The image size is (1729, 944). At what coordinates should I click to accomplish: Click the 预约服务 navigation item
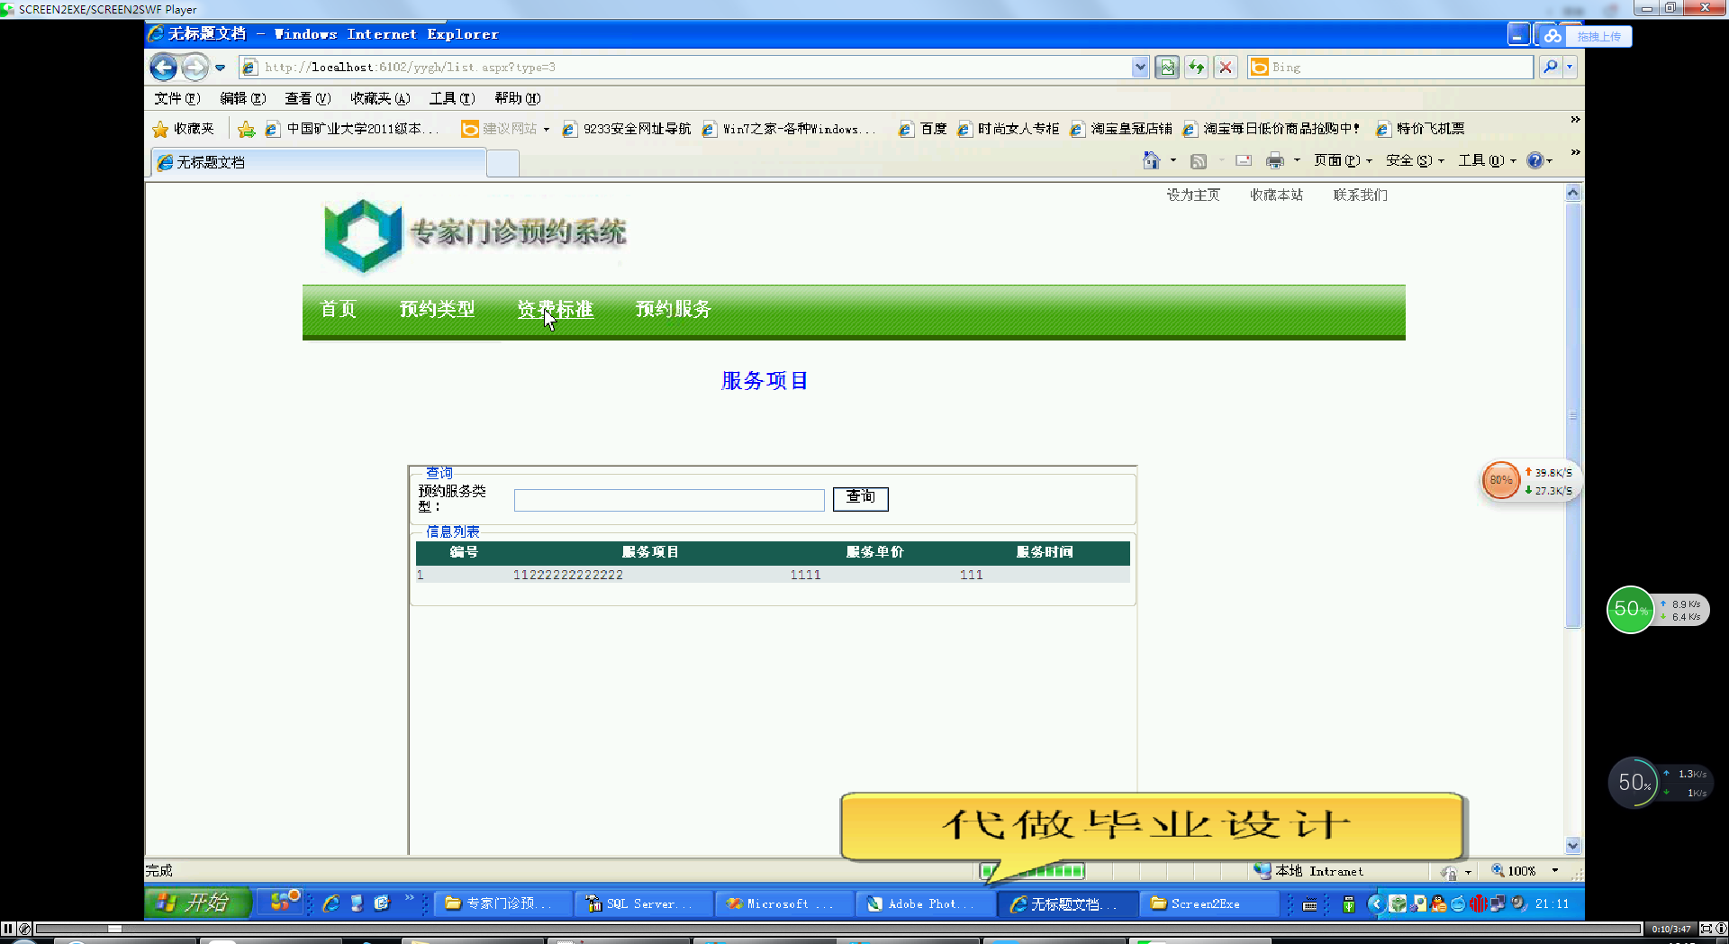pyautogui.click(x=673, y=309)
